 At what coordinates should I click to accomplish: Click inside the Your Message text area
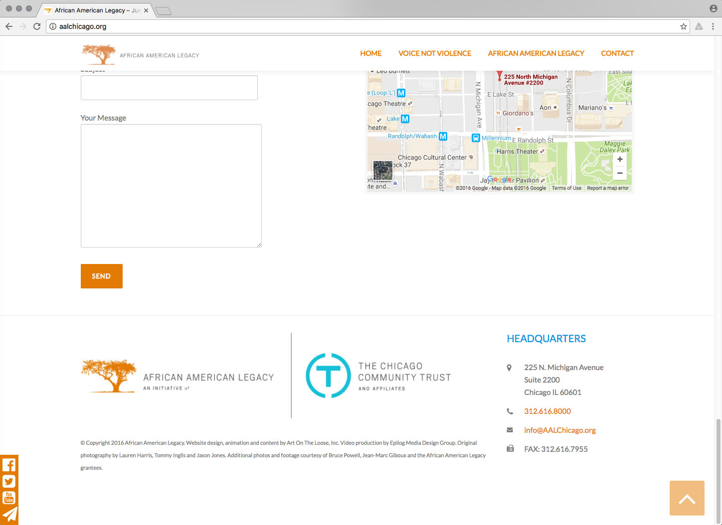(x=171, y=186)
